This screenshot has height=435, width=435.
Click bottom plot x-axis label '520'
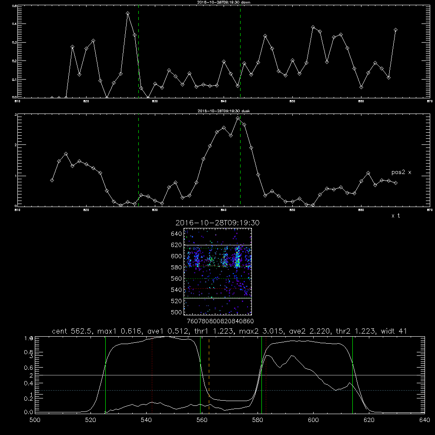point(90,420)
